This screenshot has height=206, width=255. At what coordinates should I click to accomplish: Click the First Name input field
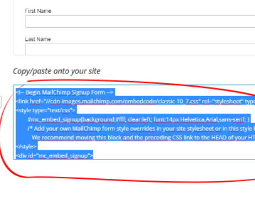click(140, 22)
